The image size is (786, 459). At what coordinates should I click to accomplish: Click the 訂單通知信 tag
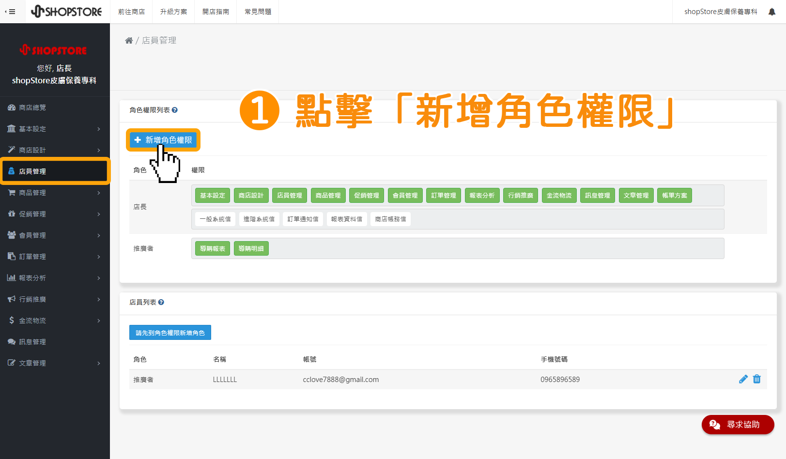(x=303, y=219)
